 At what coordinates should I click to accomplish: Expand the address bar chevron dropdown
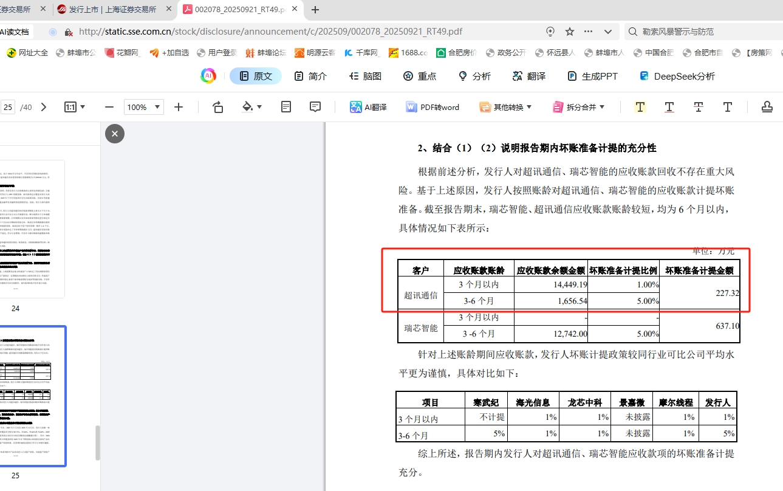608,32
